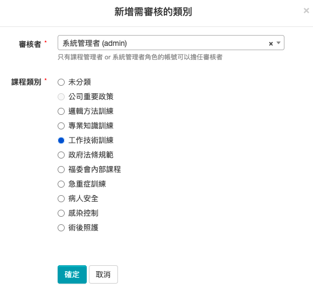Click the dialog title 新增需審核的類別
Screen dimensions: 313x296
coord(153,12)
